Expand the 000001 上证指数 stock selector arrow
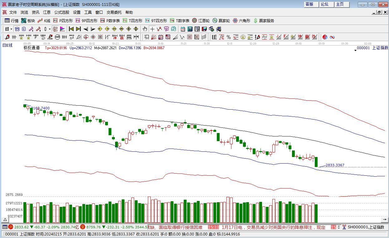The image size is (389, 238). tap(355, 50)
